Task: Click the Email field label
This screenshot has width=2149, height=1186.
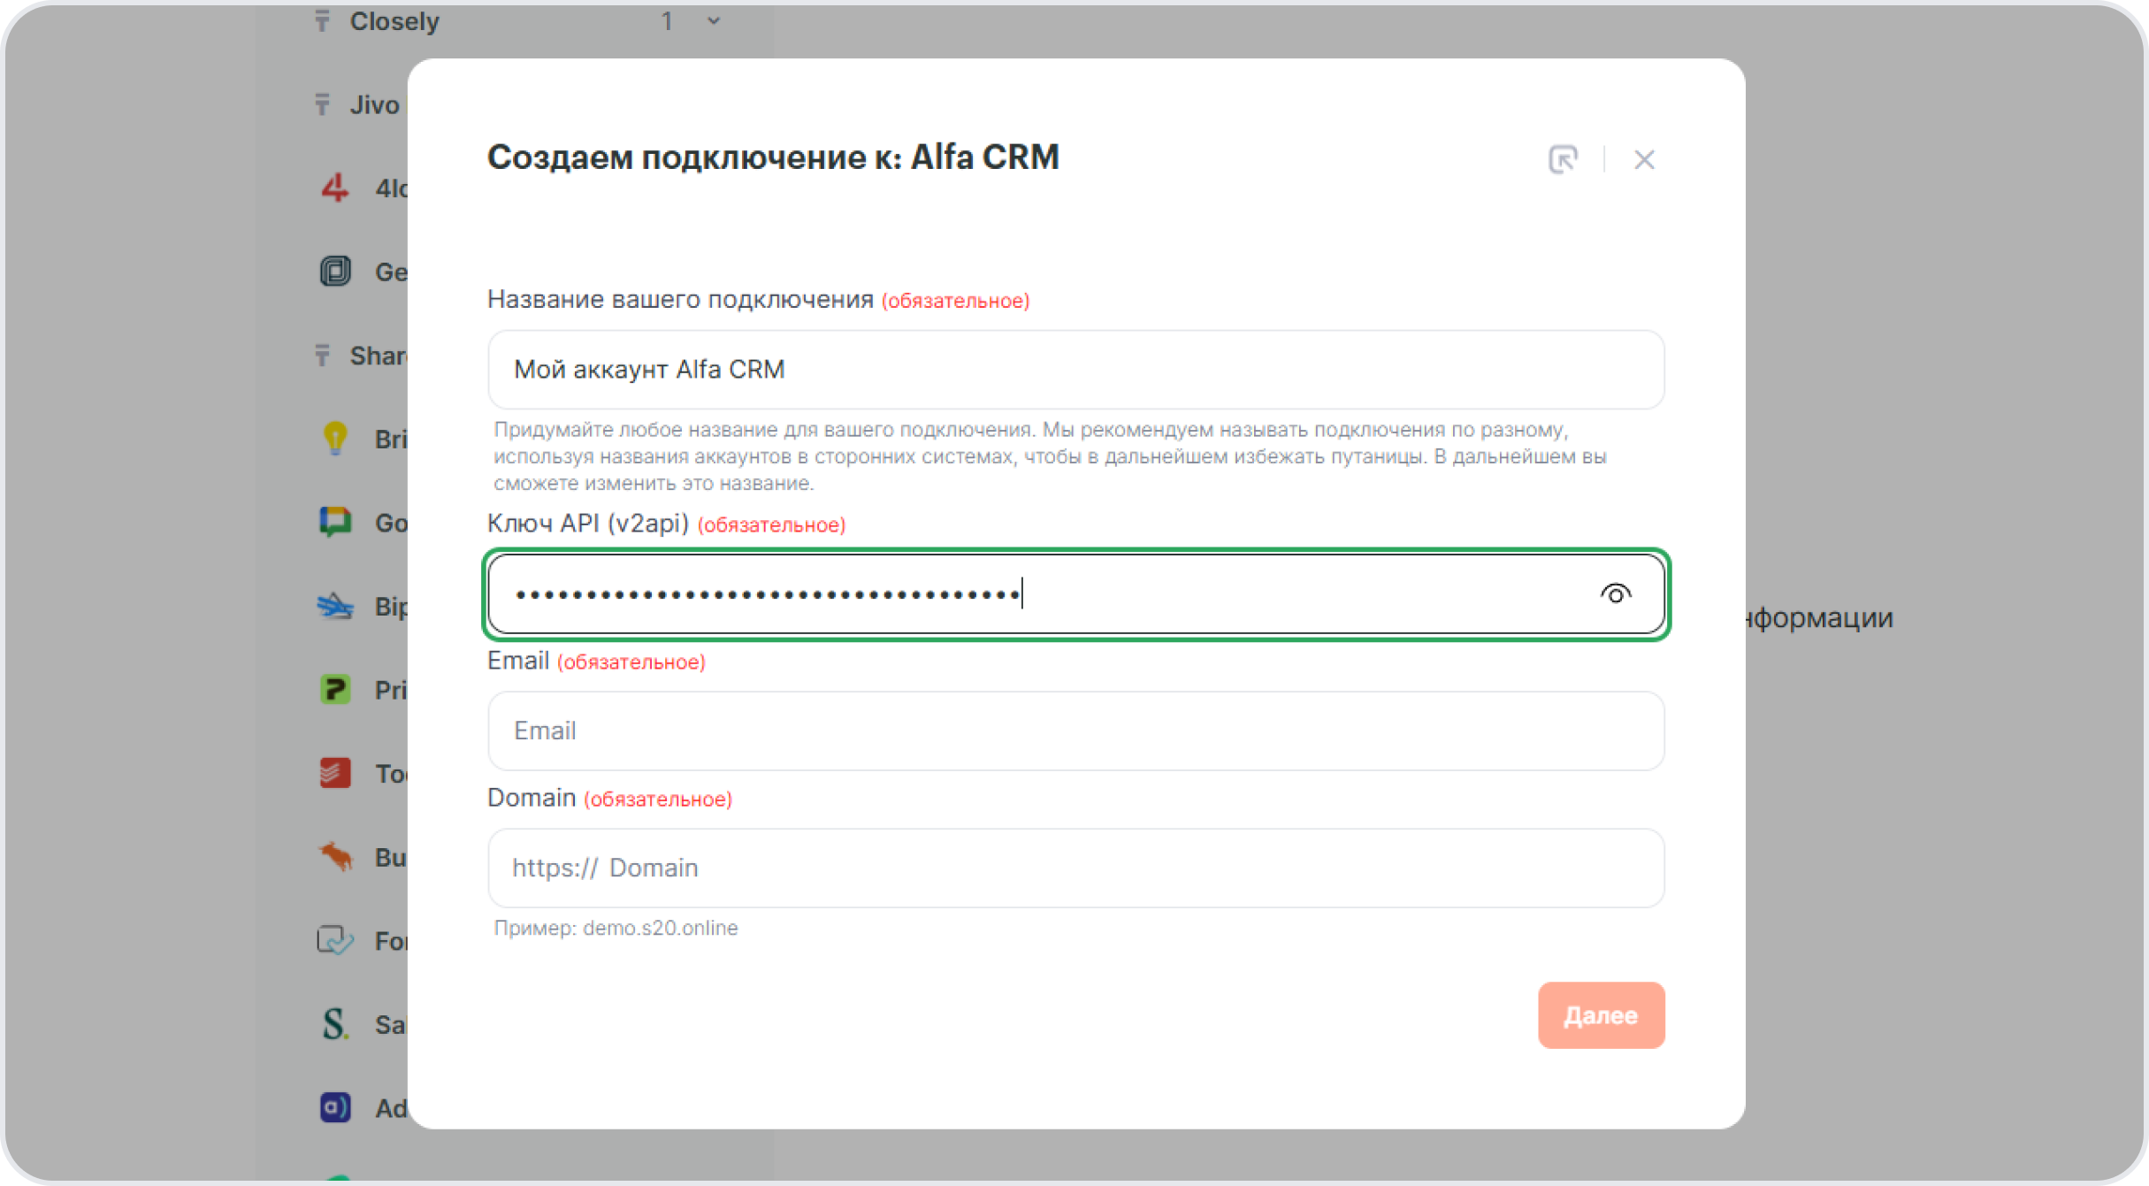Action: (518, 661)
